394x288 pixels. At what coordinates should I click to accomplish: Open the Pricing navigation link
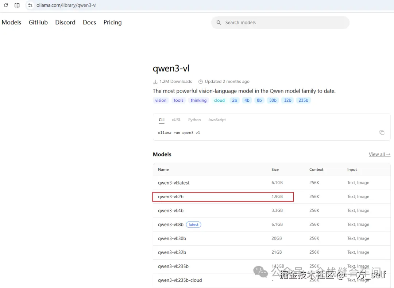[x=113, y=22]
